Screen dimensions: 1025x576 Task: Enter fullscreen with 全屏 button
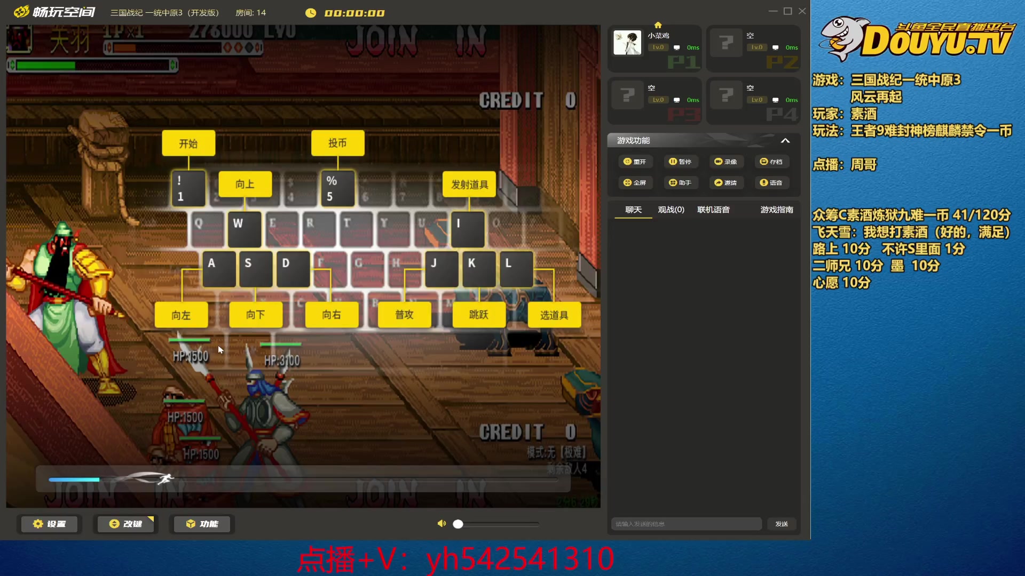(635, 182)
